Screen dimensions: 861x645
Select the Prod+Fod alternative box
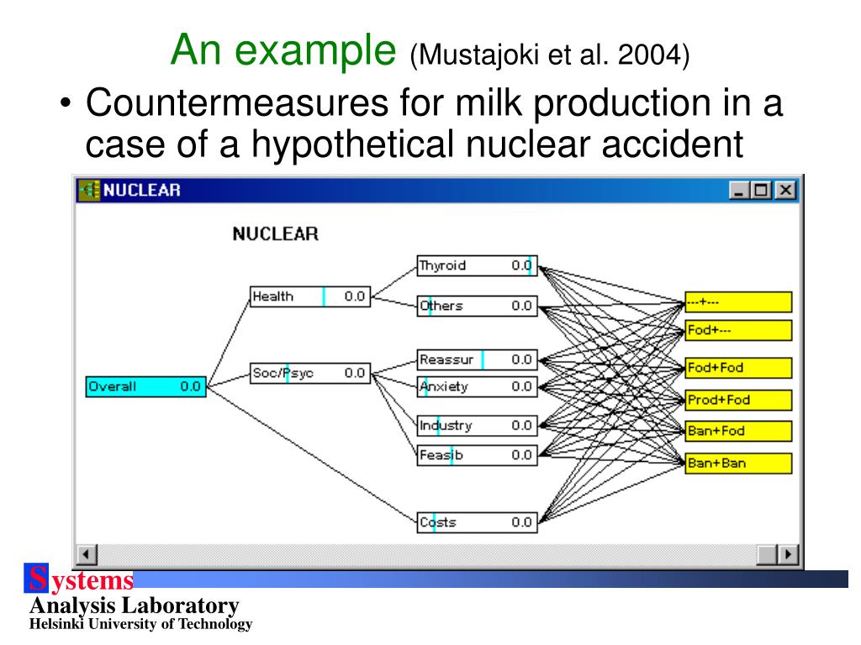pos(738,401)
